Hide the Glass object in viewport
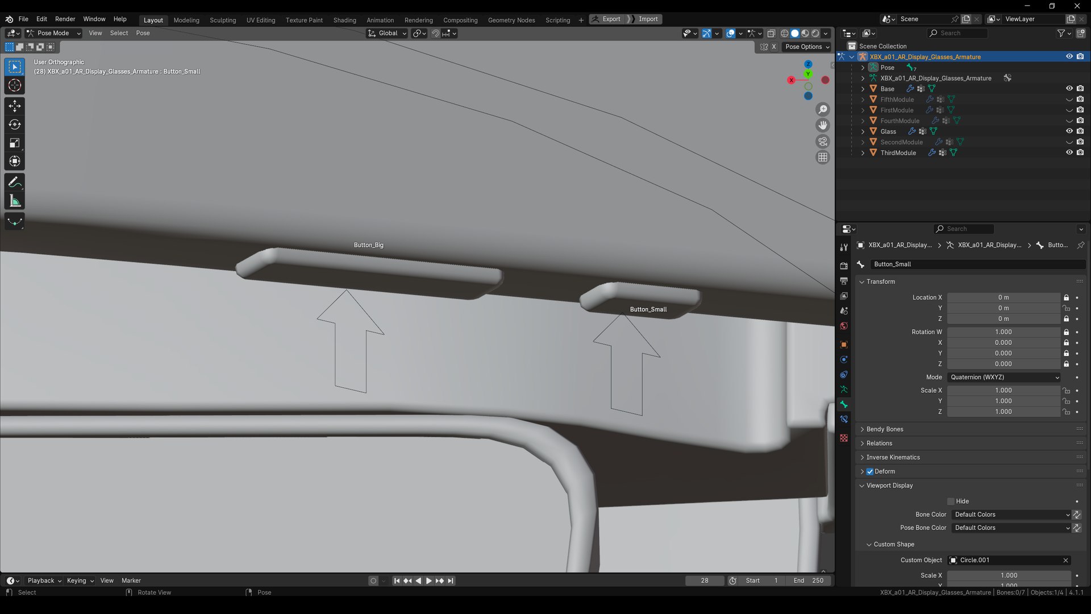Screen dimensions: 1091x614 tap(1069, 131)
